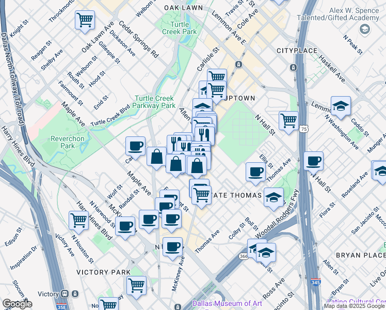Select the Alex W. Spence Talented/Gifted Academy label
Screen dimensions: 386x310
(x=338, y=14)
